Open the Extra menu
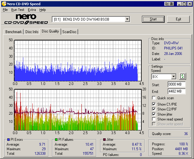This screenshot has width=194, height=159. click(32, 10)
